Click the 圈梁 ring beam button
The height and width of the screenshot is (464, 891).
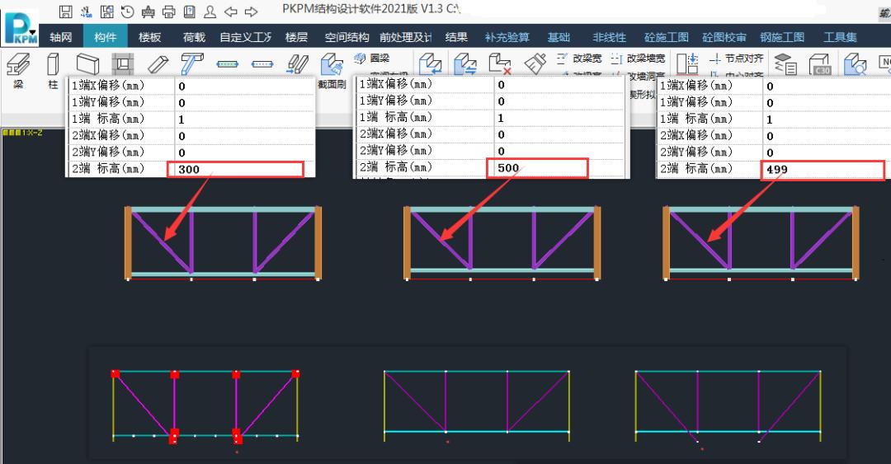(x=371, y=58)
